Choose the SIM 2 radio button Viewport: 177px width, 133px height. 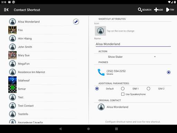pos(148,89)
